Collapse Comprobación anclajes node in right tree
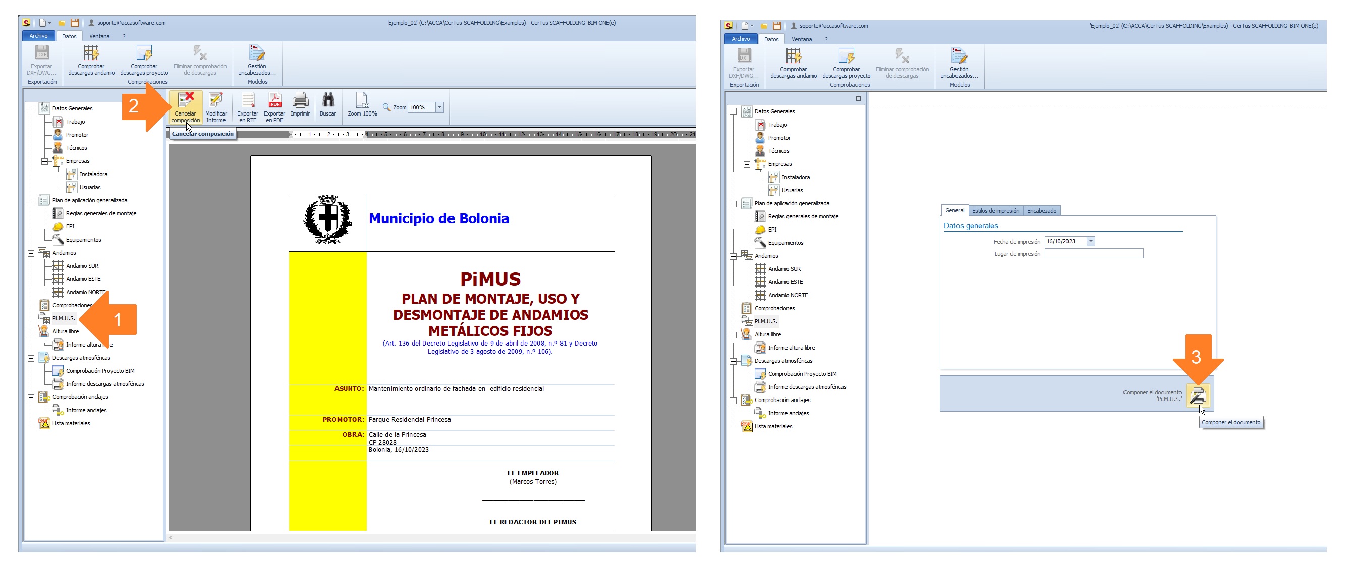 (x=733, y=400)
